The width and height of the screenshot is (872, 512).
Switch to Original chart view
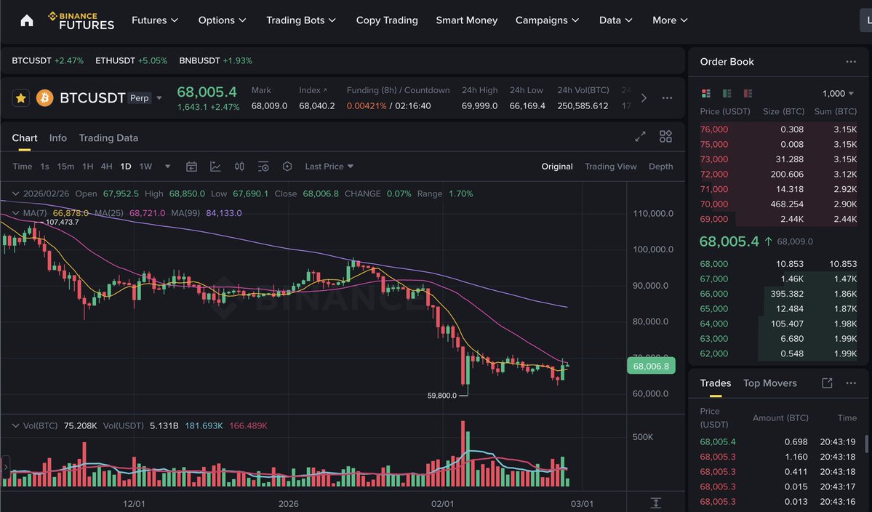point(556,167)
